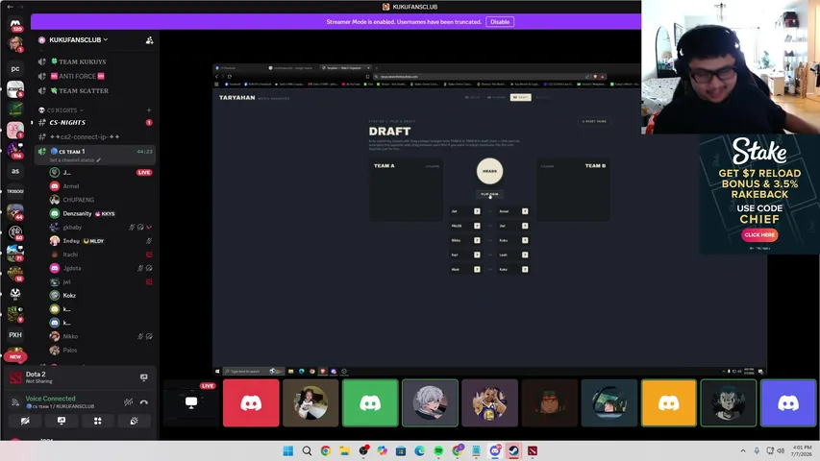Open Spotify from the taskbar

click(x=438, y=450)
